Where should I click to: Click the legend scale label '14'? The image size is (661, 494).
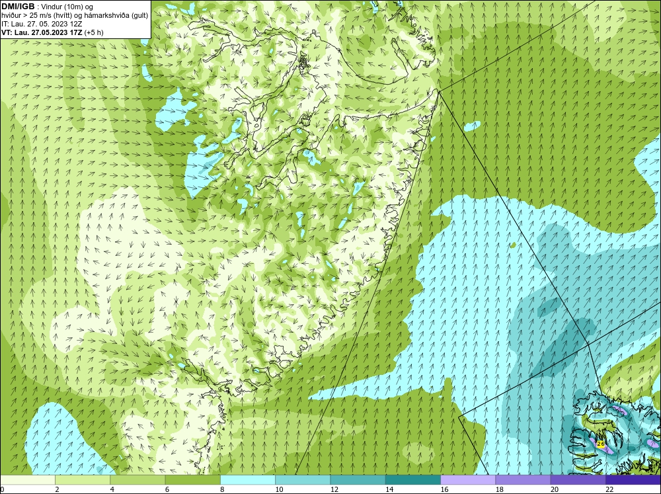(389, 489)
